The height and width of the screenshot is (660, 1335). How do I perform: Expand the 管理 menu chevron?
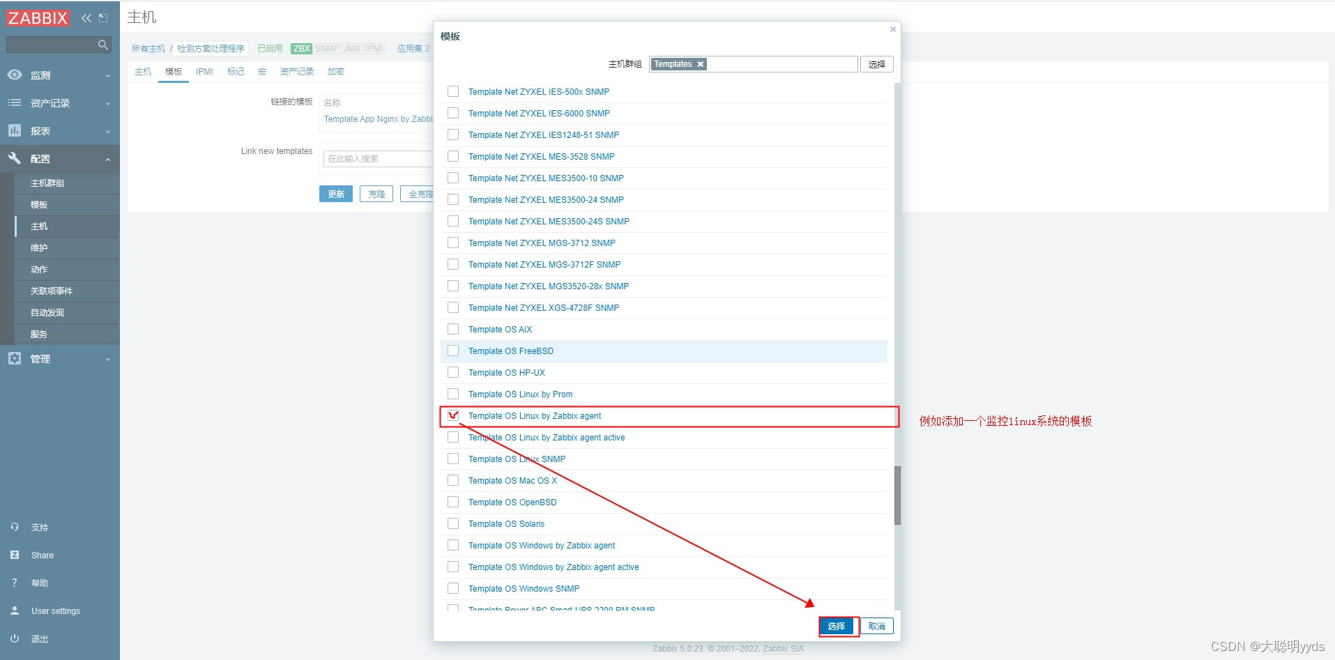pos(108,359)
